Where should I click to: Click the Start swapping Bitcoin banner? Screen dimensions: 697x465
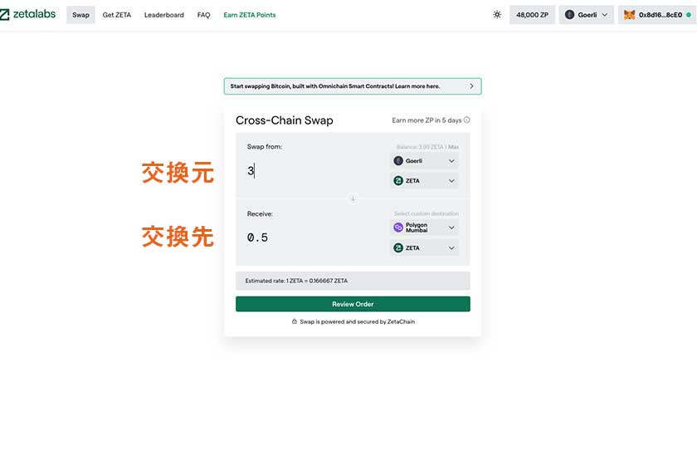tap(353, 86)
